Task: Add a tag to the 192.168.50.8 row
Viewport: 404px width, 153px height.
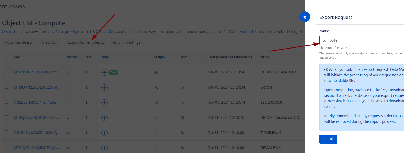Action: [x=105, y=103]
